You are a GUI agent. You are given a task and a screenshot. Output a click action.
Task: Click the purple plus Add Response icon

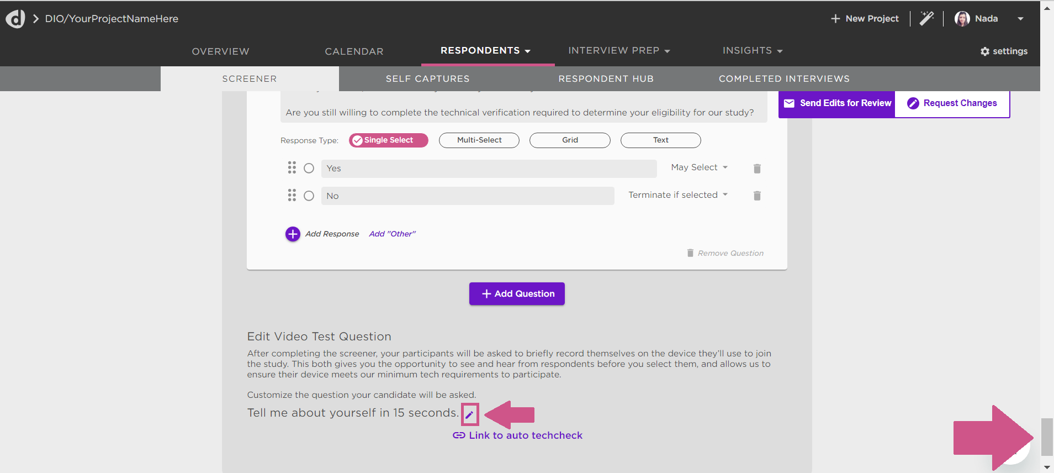point(293,234)
